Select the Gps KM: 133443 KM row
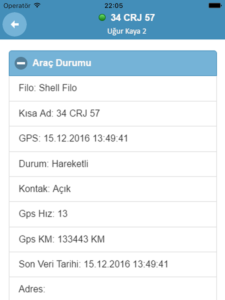The width and height of the screenshot is (225, 300). (x=113, y=239)
